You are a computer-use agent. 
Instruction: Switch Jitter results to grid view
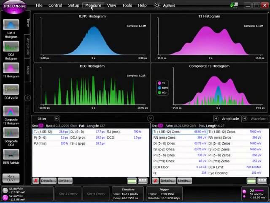click(x=143, y=181)
